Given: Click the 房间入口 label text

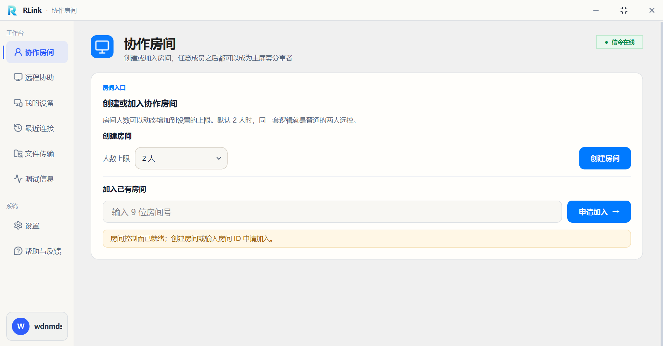Looking at the screenshot, I should 114,88.
